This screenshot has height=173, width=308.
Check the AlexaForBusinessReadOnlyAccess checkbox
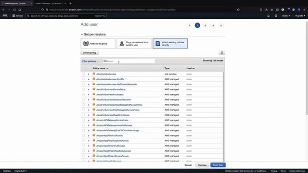(x=83, y=115)
